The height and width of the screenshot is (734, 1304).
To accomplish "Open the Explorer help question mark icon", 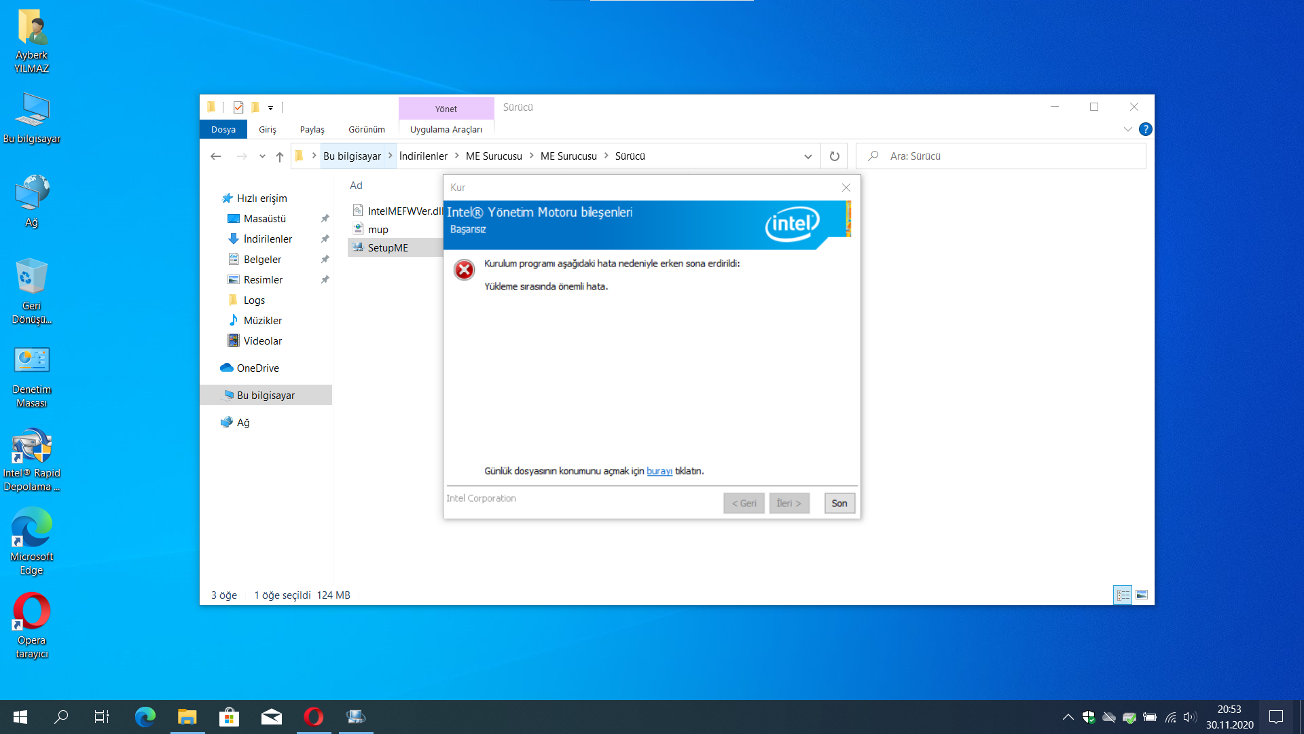I will click(1145, 129).
